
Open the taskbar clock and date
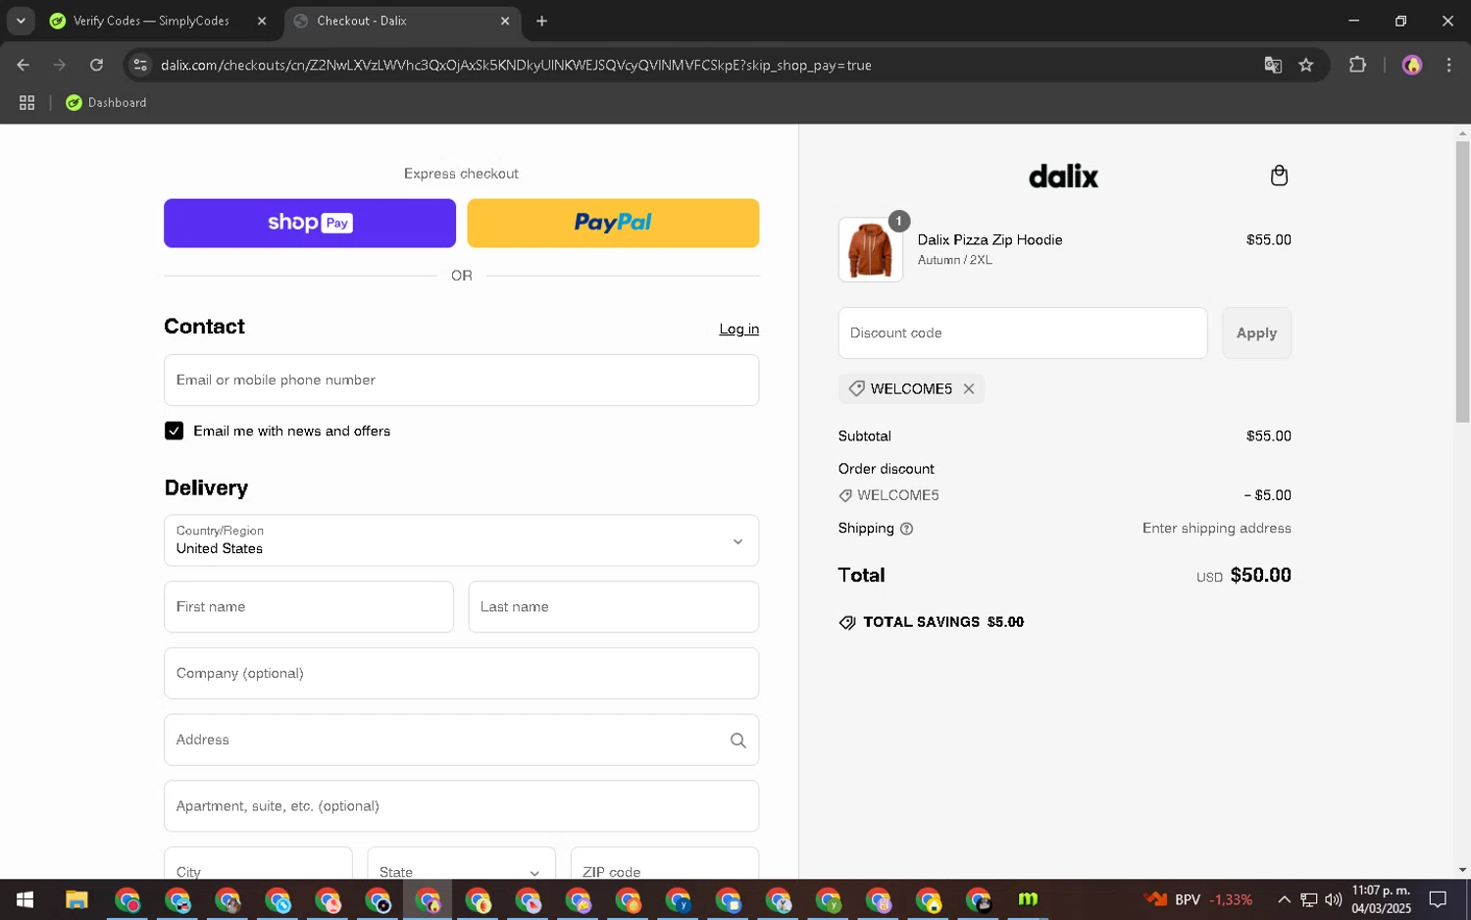coord(1381,899)
